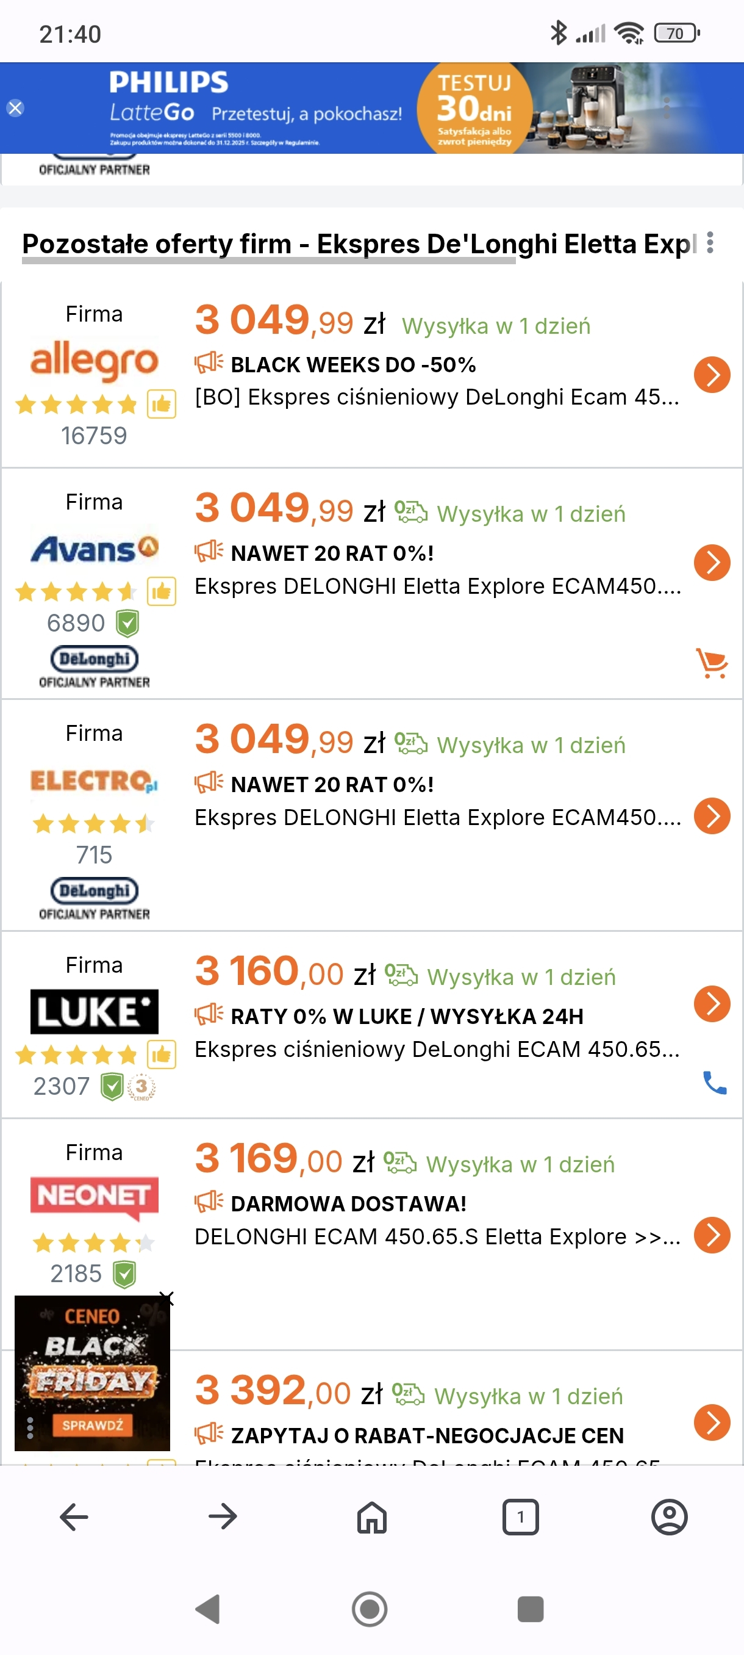
Task: Open Avans offer with orange arrow
Action: [712, 563]
